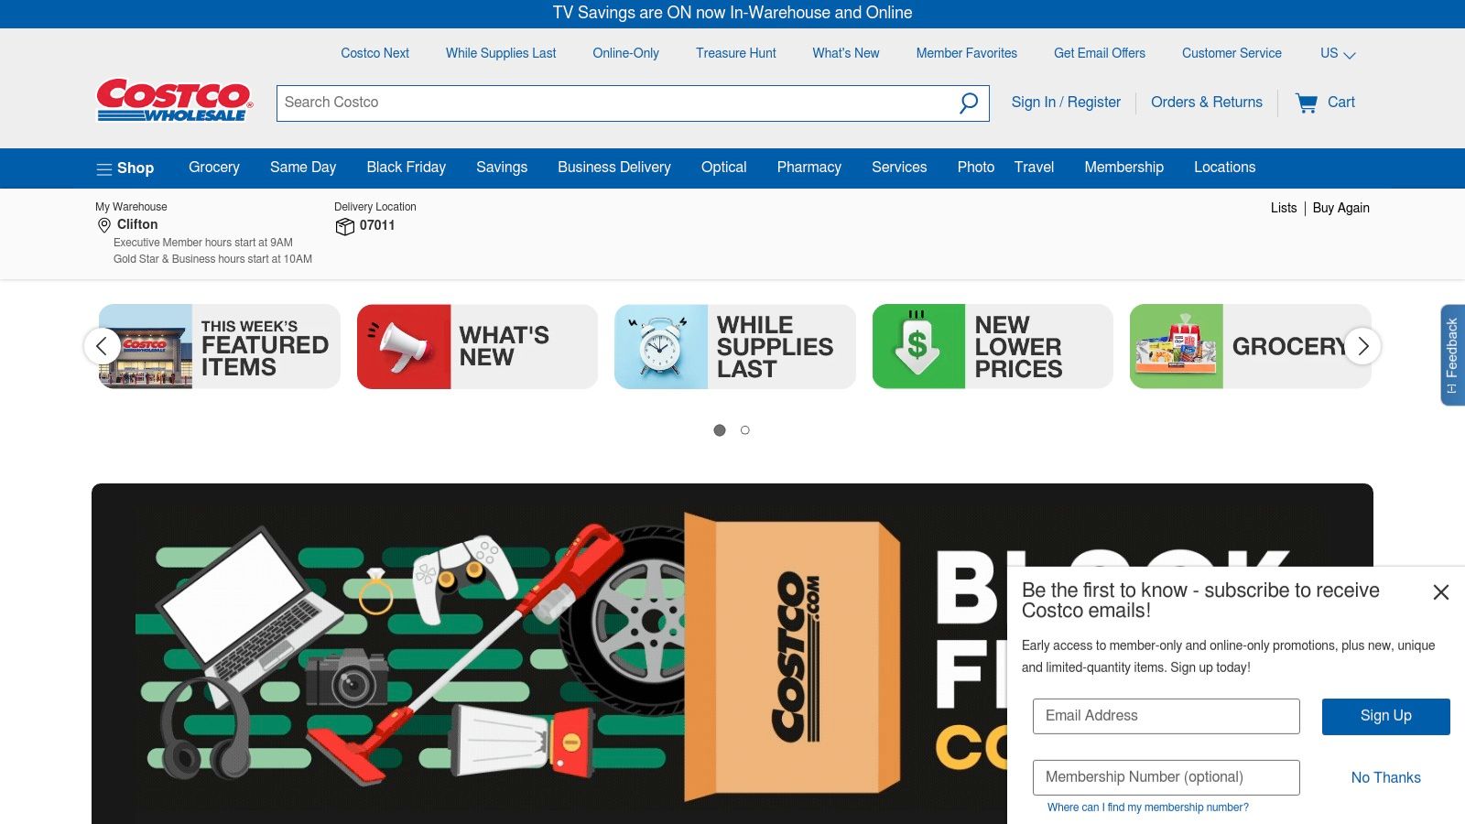Open the Locations menu item

click(x=1225, y=168)
